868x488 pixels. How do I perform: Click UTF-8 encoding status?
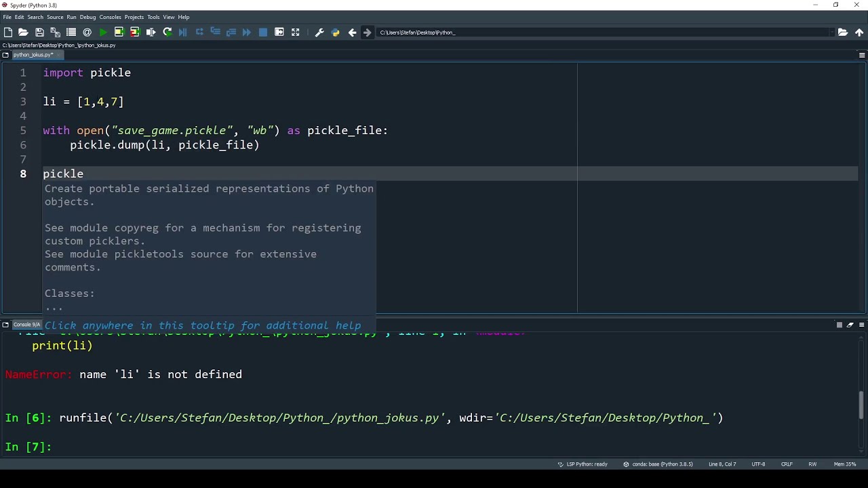[x=758, y=464]
